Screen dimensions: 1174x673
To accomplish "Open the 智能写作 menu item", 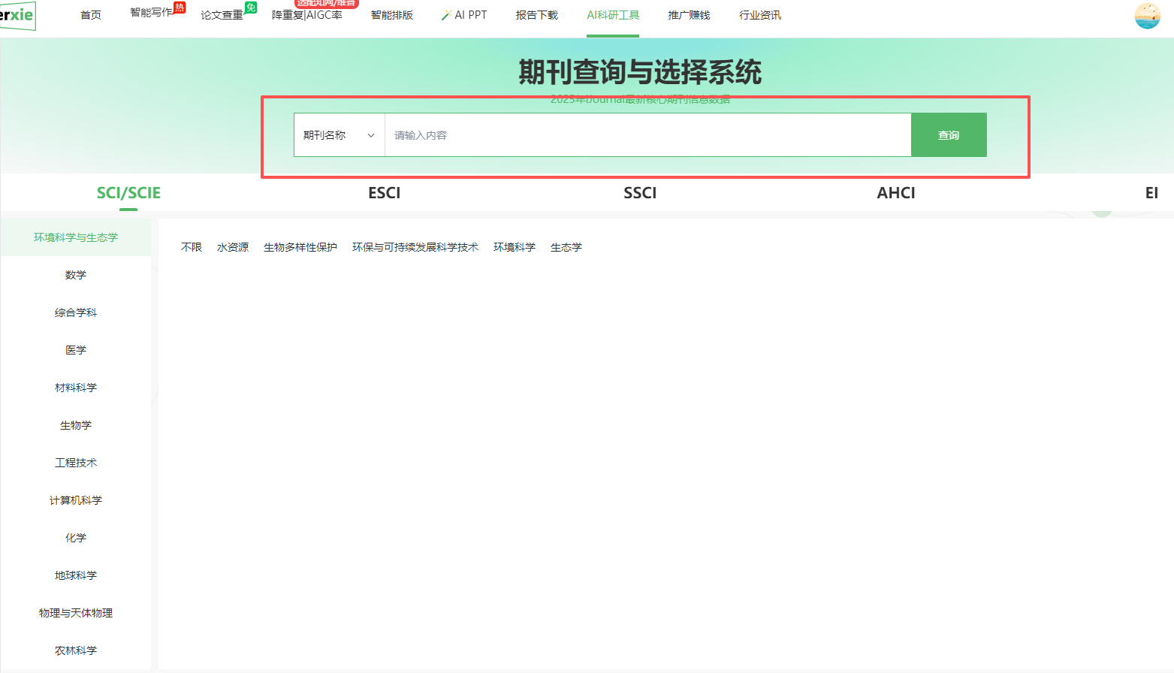I will [151, 13].
